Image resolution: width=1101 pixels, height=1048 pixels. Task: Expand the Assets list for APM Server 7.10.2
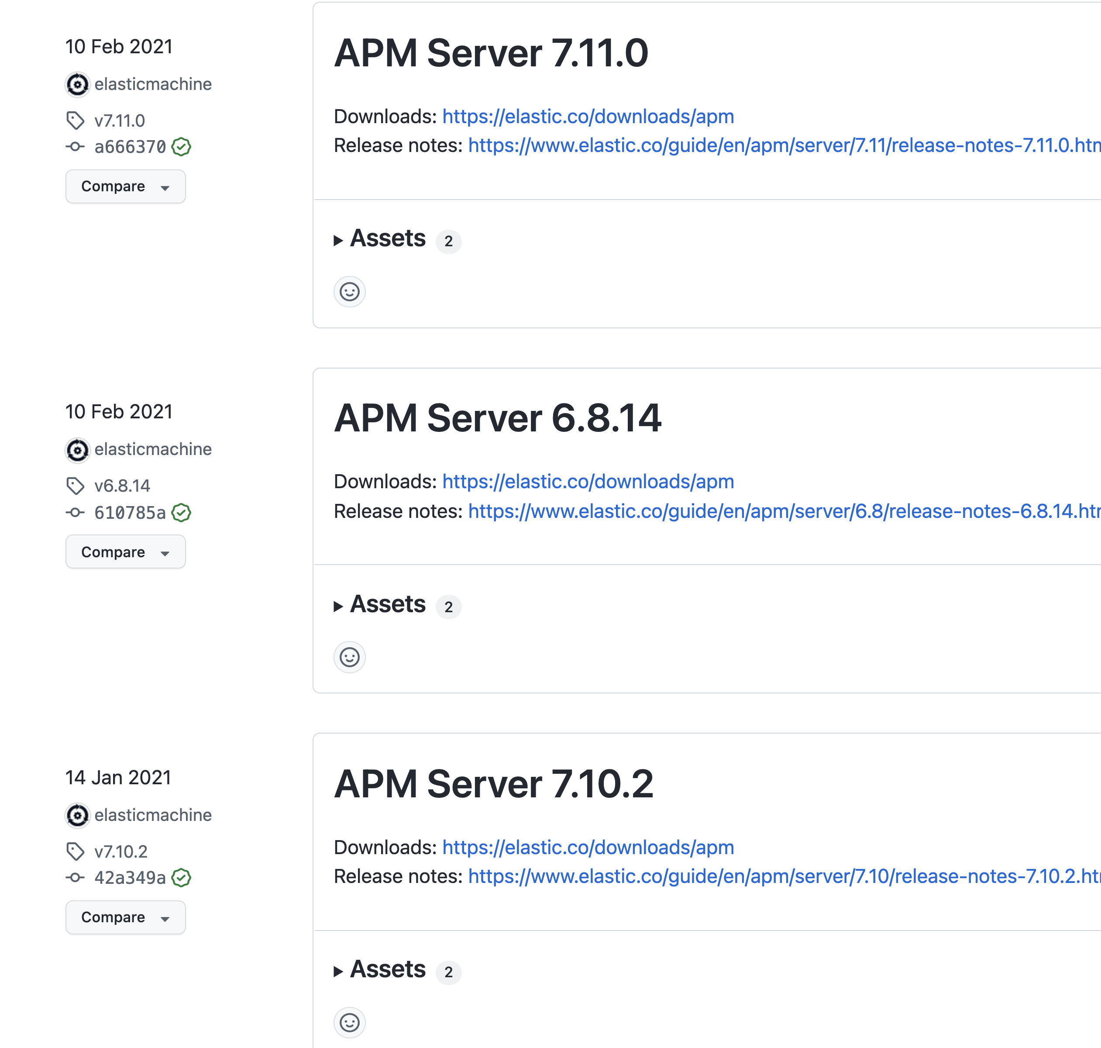point(387,970)
